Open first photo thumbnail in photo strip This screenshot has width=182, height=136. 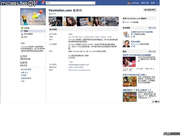click(55, 22)
